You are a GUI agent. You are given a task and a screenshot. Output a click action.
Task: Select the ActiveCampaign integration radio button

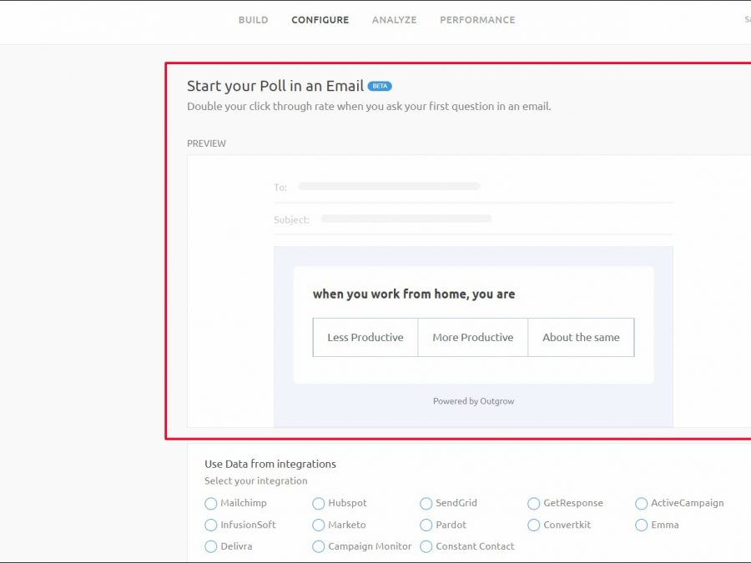pyautogui.click(x=642, y=504)
